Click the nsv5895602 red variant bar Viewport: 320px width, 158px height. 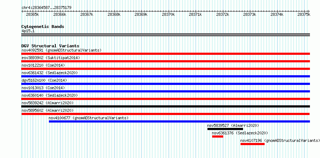tap(165, 114)
